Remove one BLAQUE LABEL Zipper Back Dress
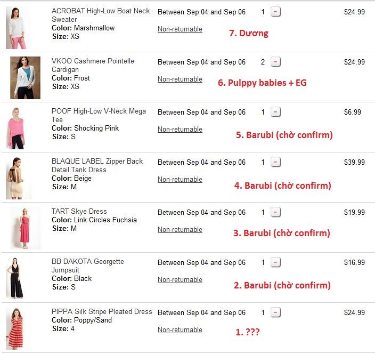Viewport: 375px width, 354px height. tap(275, 162)
